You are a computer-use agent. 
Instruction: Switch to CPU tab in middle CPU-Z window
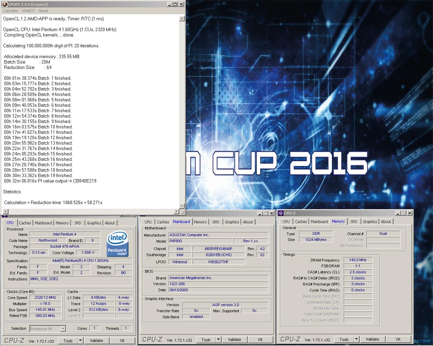tap(148, 222)
